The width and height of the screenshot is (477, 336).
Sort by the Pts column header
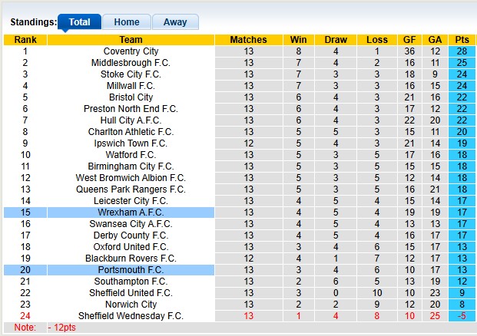tap(462, 40)
